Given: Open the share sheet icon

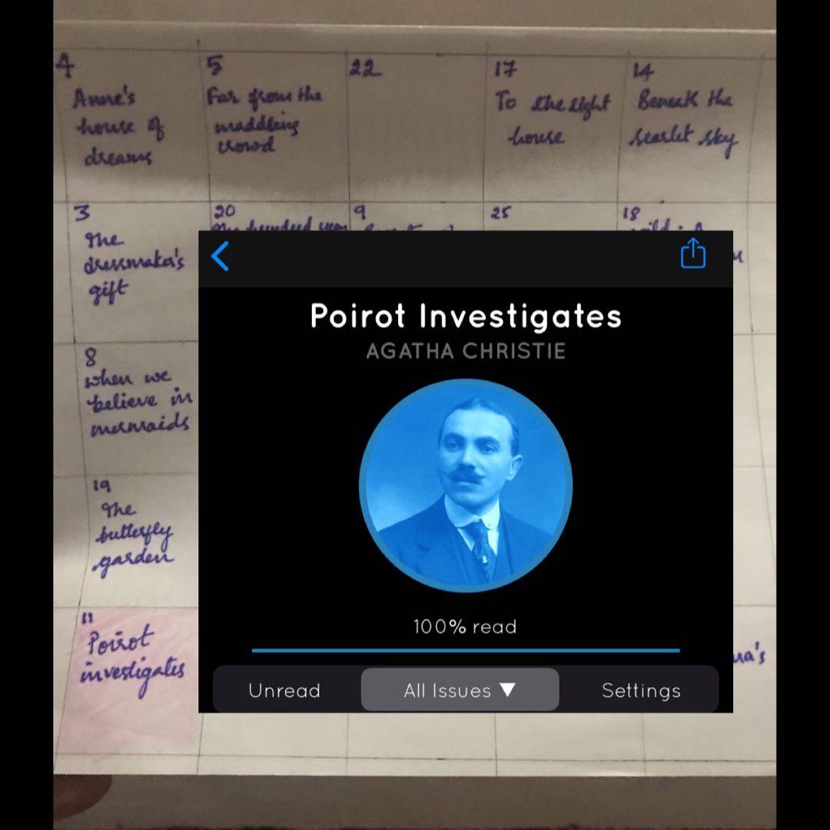Looking at the screenshot, I should tap(692, 254).
